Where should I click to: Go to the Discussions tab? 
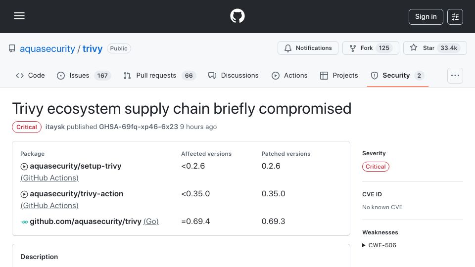point(233,75)
